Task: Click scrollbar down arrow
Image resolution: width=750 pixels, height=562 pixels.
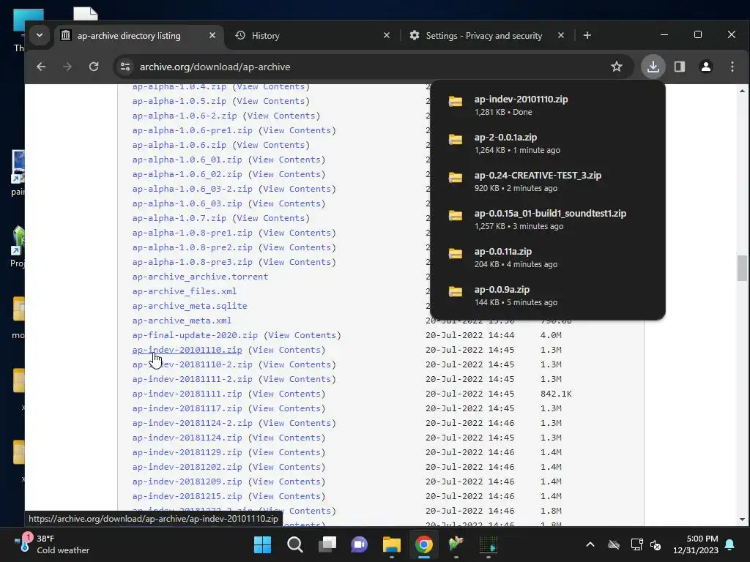Action: tap(742, 520)
